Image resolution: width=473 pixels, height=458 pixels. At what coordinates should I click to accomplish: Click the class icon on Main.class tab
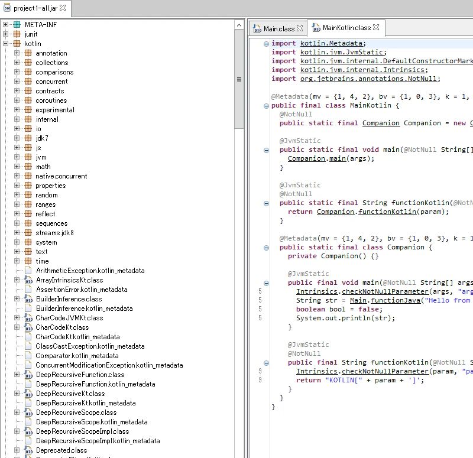coord(257,28)
